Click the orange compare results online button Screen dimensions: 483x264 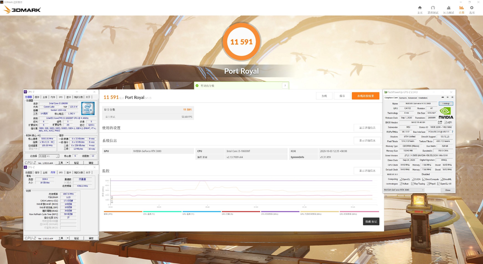pyautogui.click(x=366, y=96)
